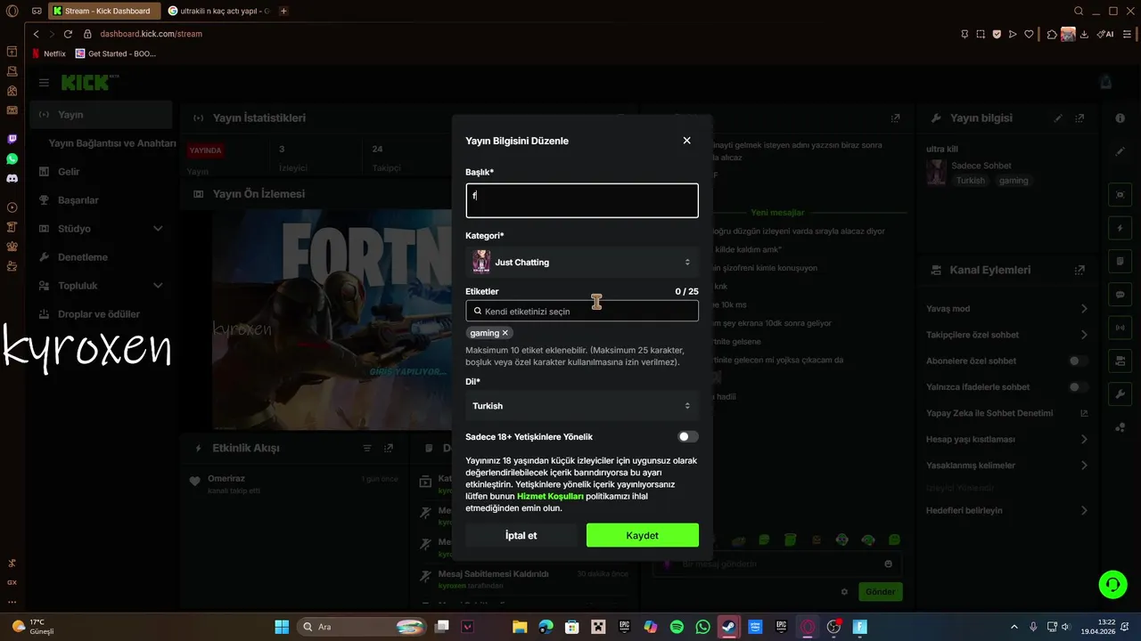Viewport: 1141px width, 641px height.
Task: Click the taskbar Ara search box
Action: click(x=362, y=627)
